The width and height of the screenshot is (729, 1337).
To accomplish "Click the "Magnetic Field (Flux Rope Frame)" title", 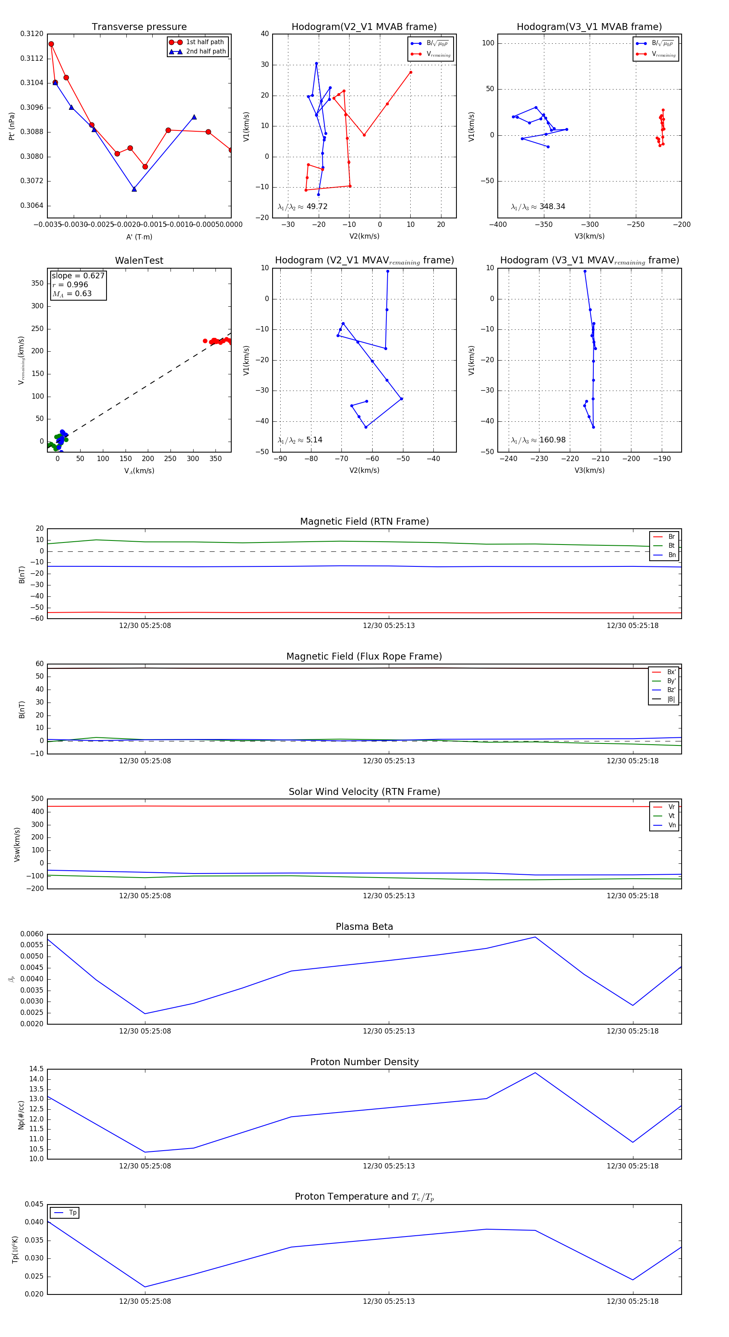I will pyautogui.click(x=364, y=657).
